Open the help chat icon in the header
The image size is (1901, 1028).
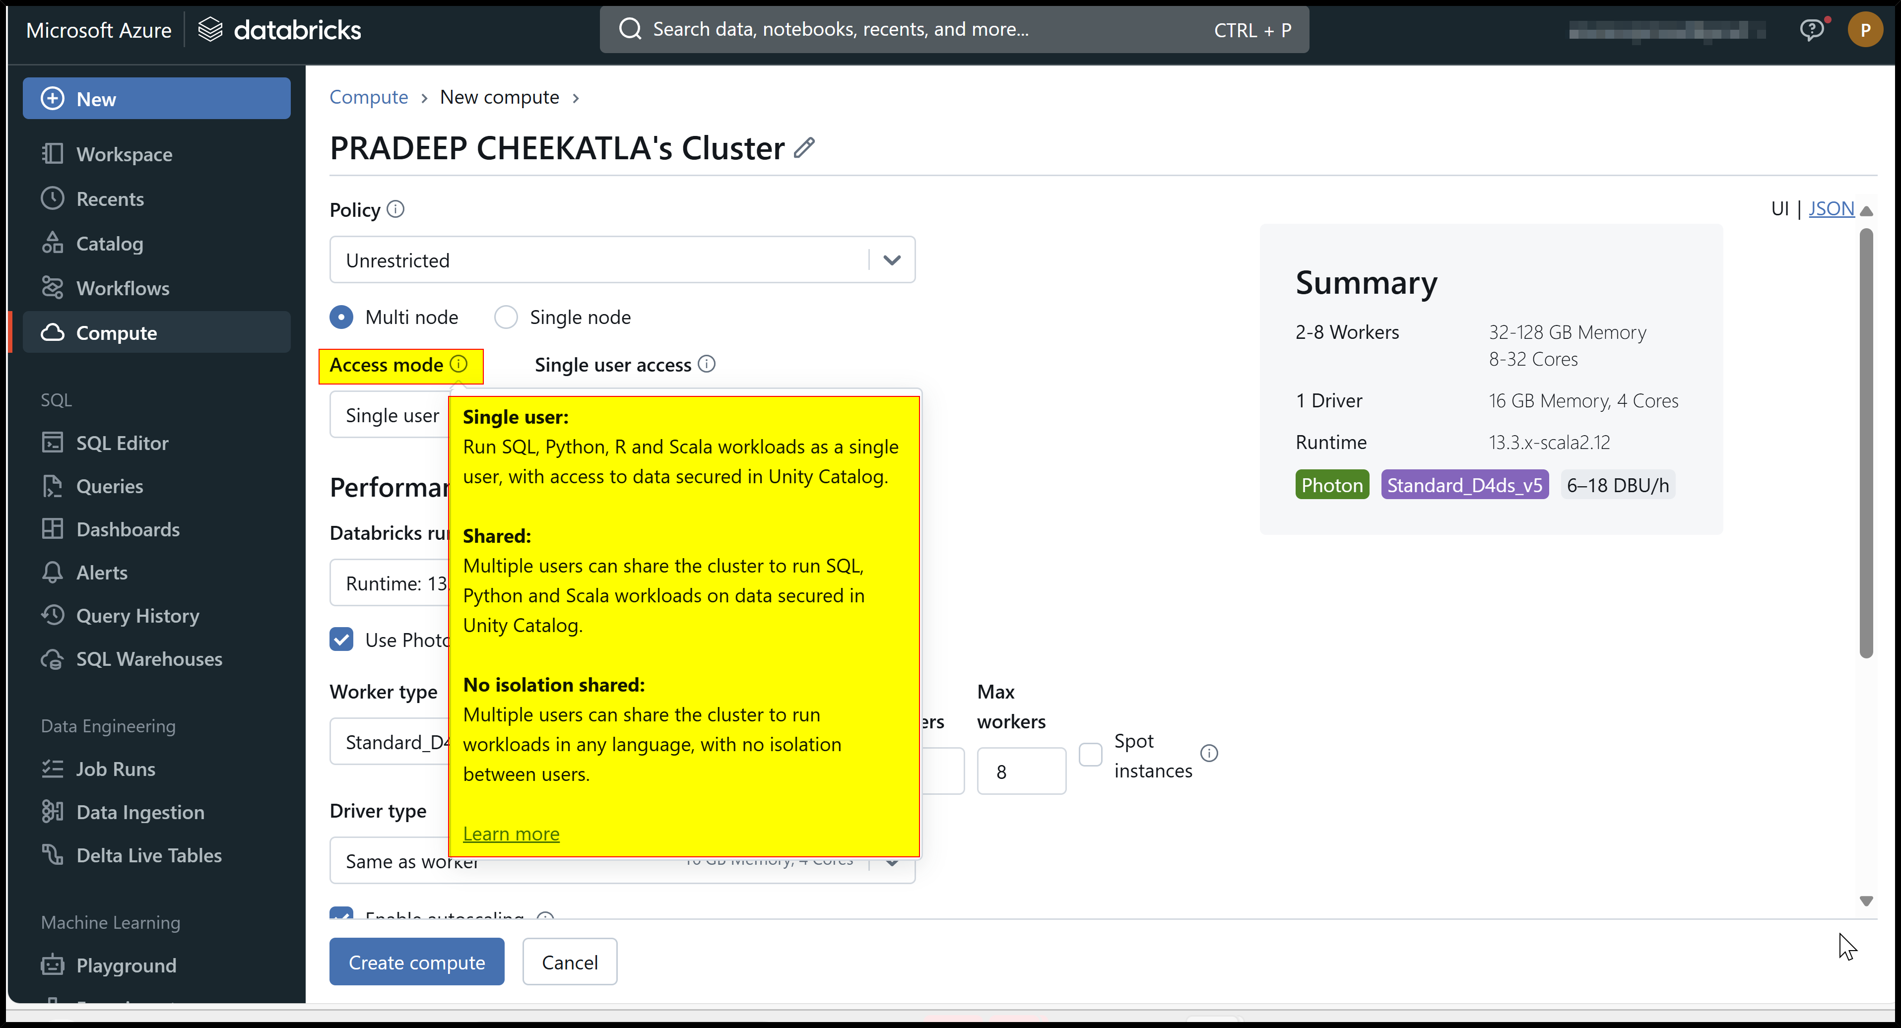(x=1812, y=29)
